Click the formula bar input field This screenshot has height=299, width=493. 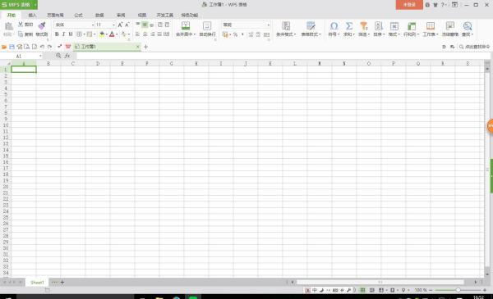283,56
